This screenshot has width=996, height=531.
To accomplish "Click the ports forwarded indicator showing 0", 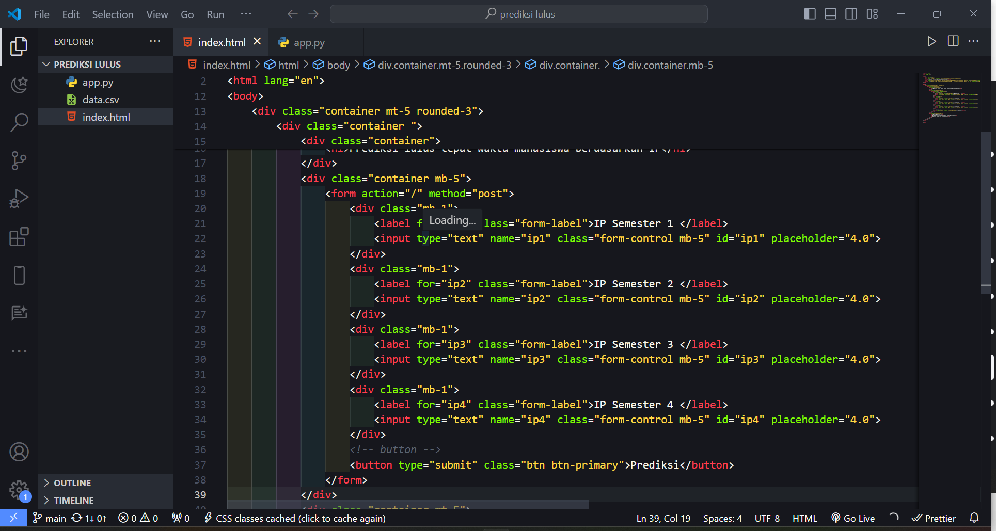I will click(x=181, y=518).
